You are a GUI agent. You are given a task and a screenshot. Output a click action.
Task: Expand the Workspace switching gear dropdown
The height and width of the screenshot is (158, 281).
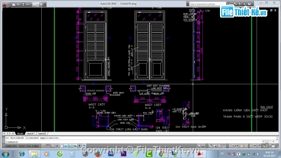(253, 146)
